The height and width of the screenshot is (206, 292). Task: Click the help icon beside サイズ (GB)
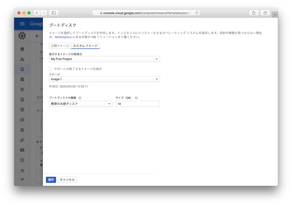[136, 98]
